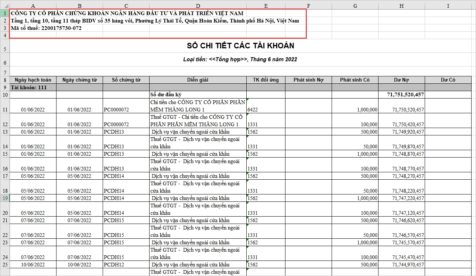Click the Select All corner triangle
The image size is (476, 276).
pyautogui.click(x=4, y=6)
